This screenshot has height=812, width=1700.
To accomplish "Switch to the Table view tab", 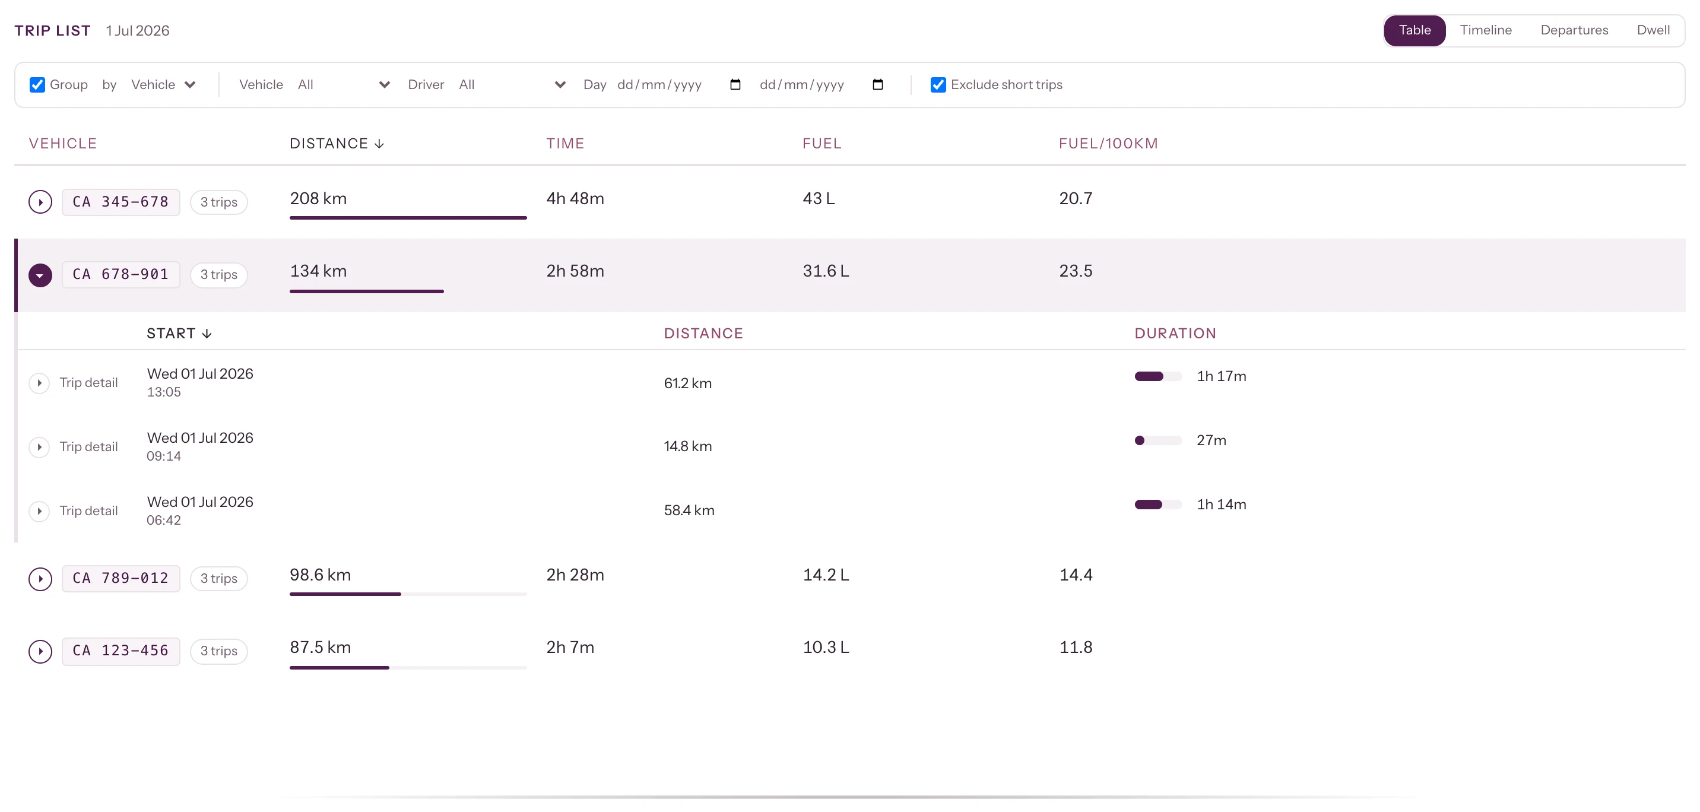I will [1415, 30].
